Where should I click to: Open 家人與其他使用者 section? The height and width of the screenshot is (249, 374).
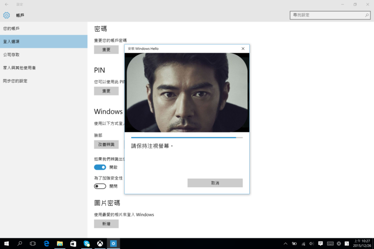pyautogui.click(x=44, y=68)
